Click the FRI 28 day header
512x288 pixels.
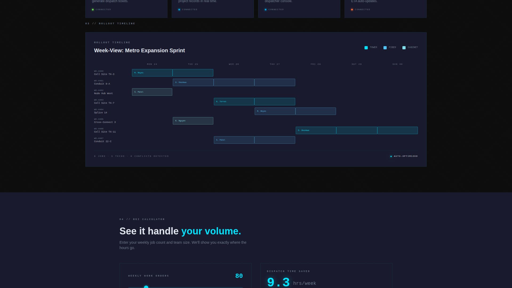pyautogui.click(x=316, y=64)
